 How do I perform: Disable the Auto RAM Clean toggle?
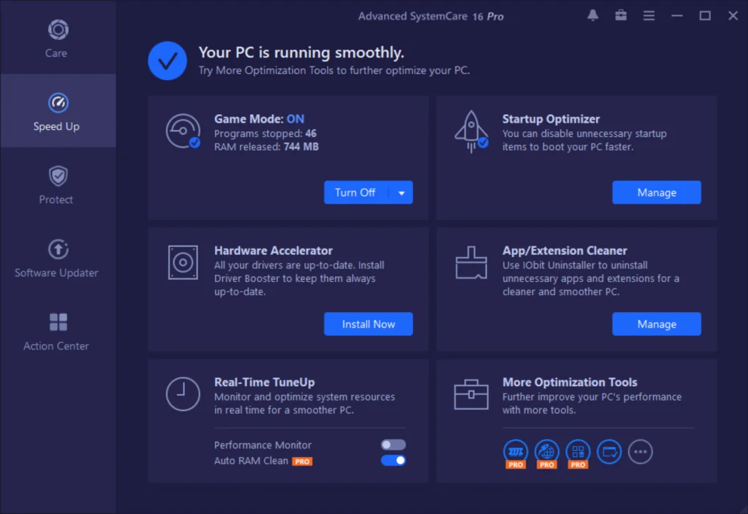393,460
